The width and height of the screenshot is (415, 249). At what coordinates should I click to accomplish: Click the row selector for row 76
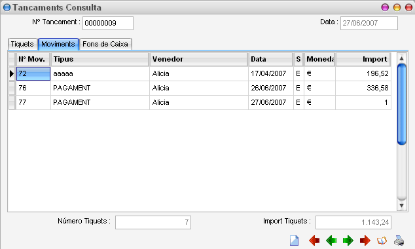[x=12, y=88]
